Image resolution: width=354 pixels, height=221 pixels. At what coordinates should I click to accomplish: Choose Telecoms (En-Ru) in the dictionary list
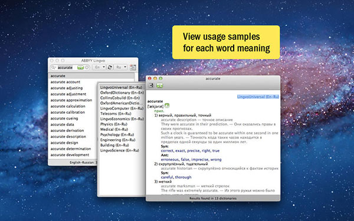pos(116,114)
